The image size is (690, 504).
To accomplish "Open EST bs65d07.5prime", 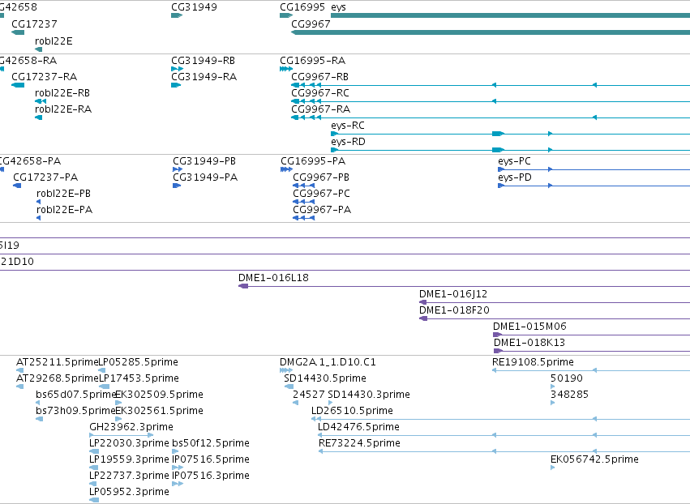I will [x=75, y=395].
